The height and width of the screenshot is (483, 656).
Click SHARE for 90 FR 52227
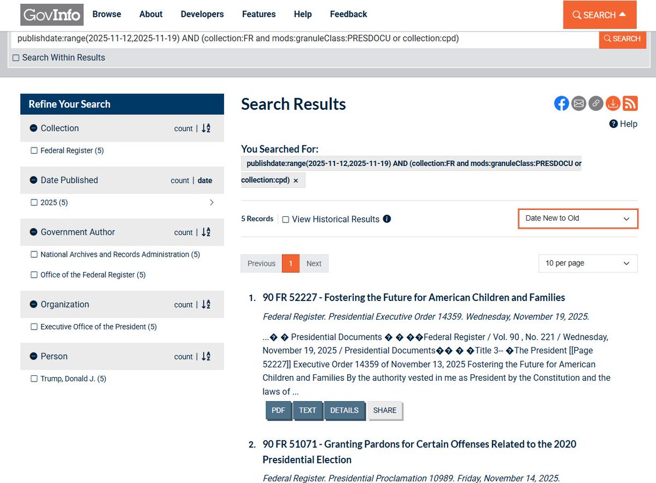click(385, 410)
